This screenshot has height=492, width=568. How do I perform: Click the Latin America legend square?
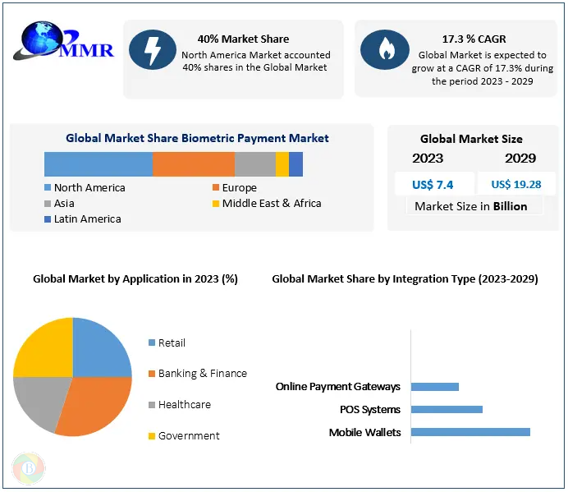[x=48, y=219]
